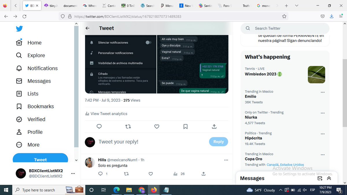This screenshot has width=347, height=195.
Task: Open Profile page
Action: pyautogui.click(x=29, y=132)
